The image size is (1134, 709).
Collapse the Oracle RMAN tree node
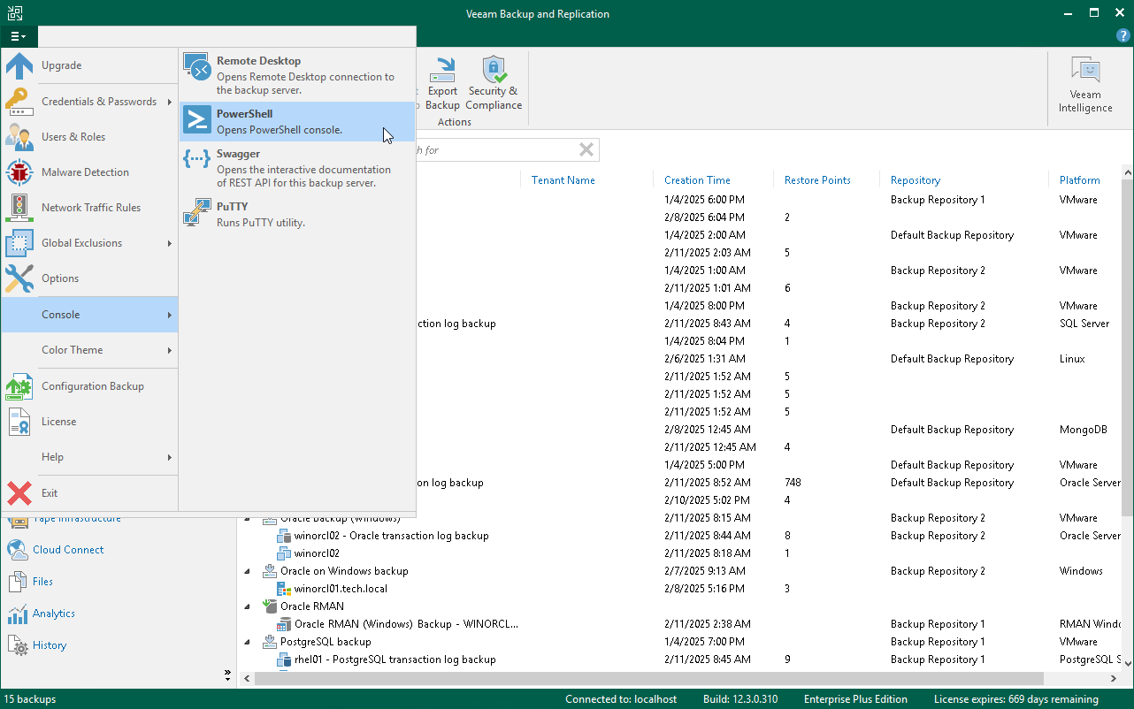[x=248, y=606]
